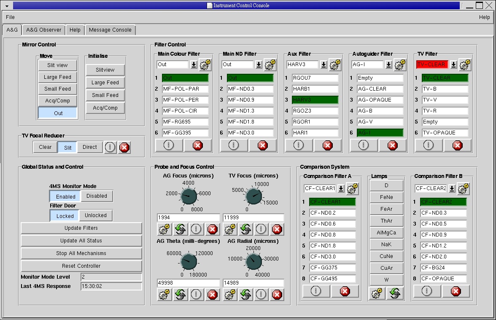Click the gear icon under AG Focus
The width and height of the screenshot is (496, 320).
click(164, 229)
